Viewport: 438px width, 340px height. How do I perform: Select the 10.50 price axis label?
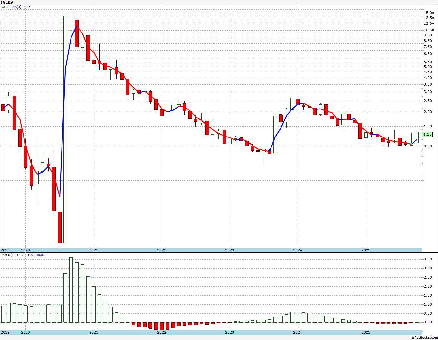(428, 30)
